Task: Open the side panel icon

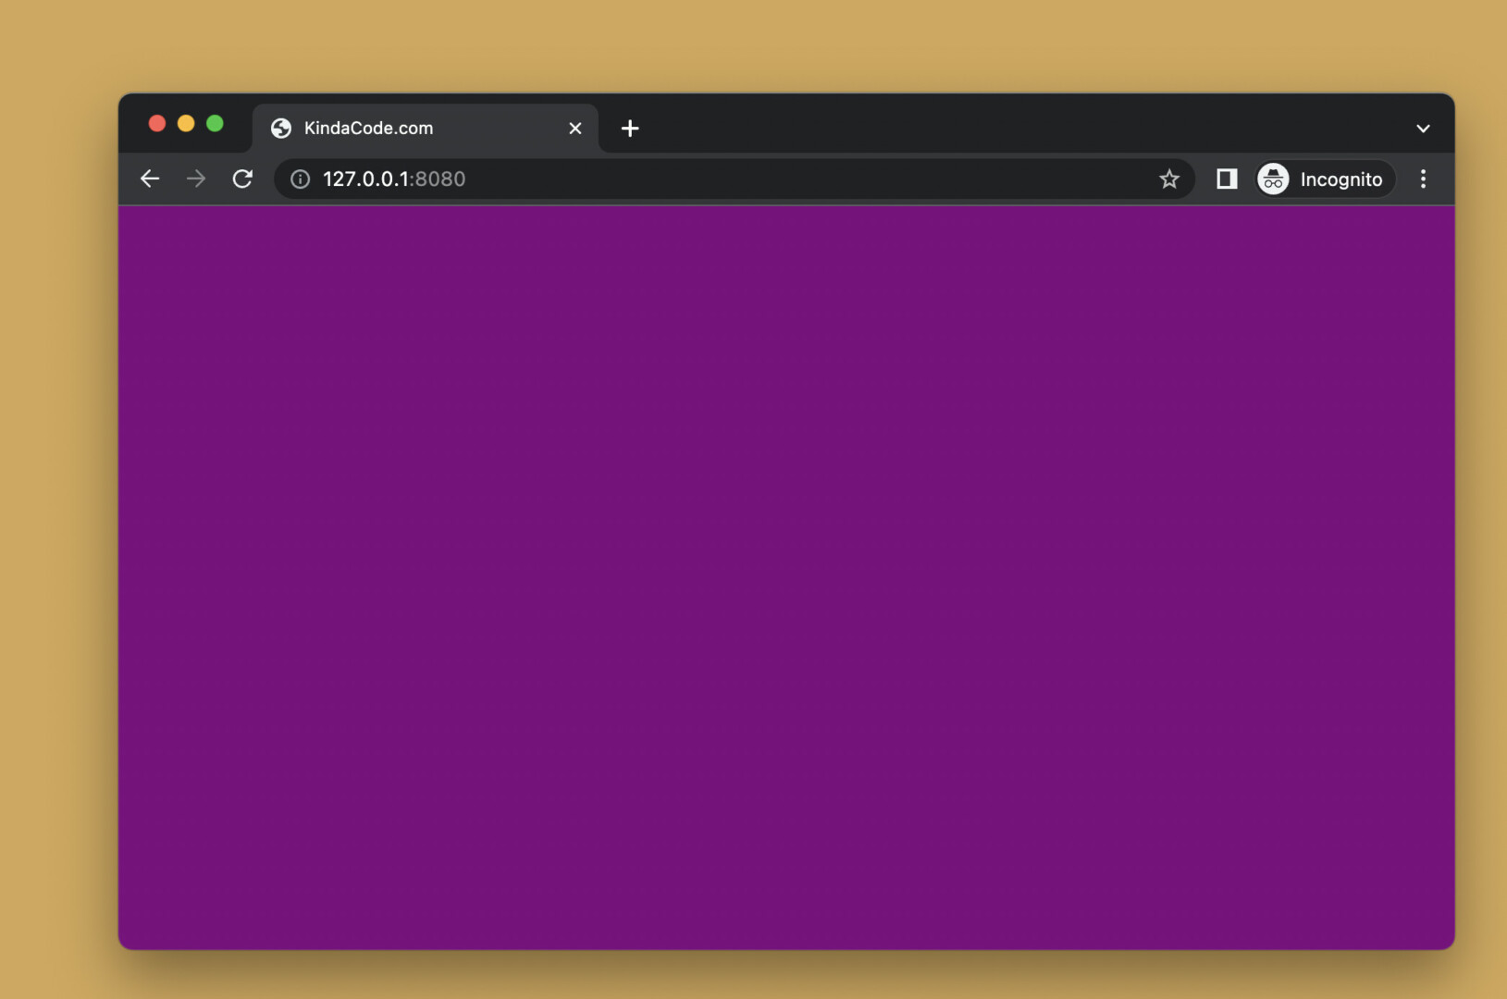Action: coord(1227,179)
